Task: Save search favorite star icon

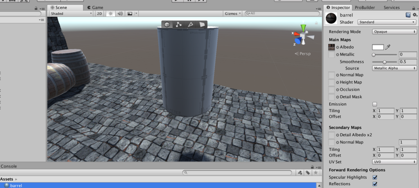Action: point(315,173)
